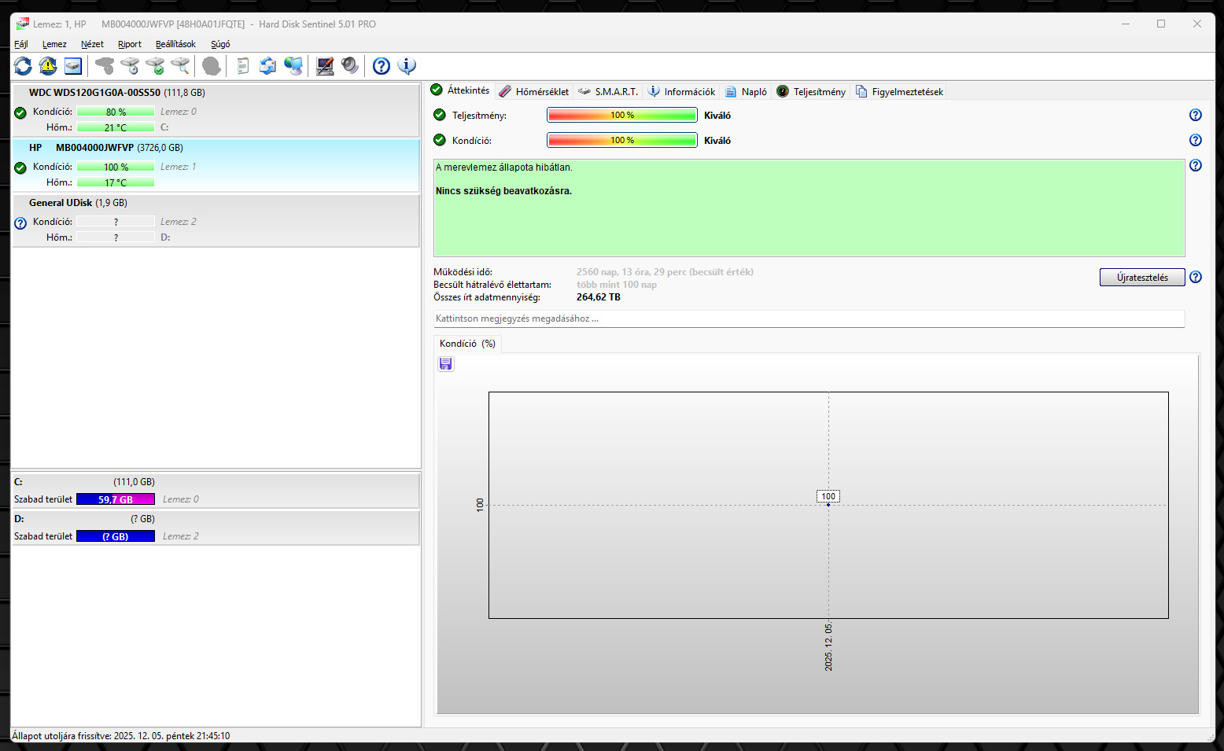The width and height of the screenshot is (1224, 751).
Task: Click the globe and monitor network icon
Action: click(x=293, y=66)
